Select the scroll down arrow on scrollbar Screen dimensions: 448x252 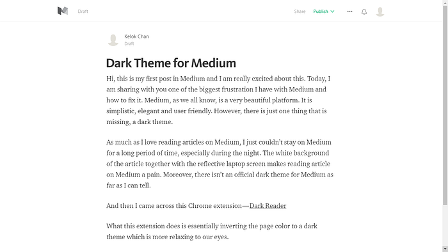click(x=445, y=249)
